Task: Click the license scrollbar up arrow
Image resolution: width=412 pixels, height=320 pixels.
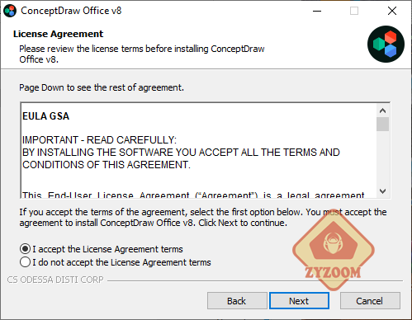Action: [x=382, y=111]
